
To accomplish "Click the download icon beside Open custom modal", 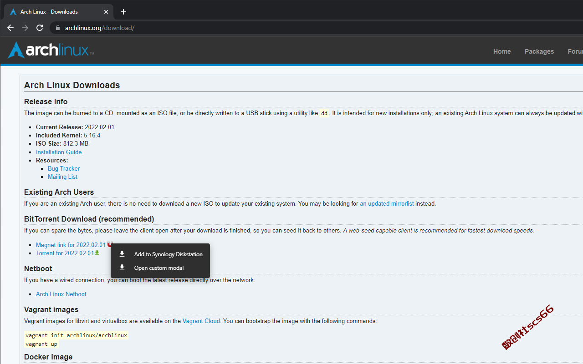I will [122, 268].
